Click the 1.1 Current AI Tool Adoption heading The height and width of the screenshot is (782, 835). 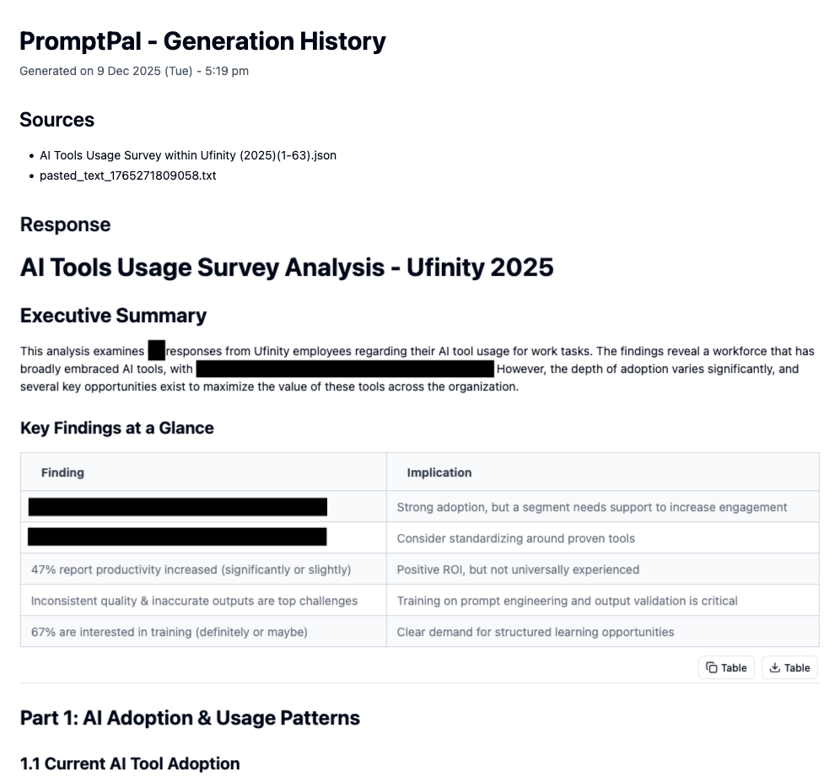[130, 763]
